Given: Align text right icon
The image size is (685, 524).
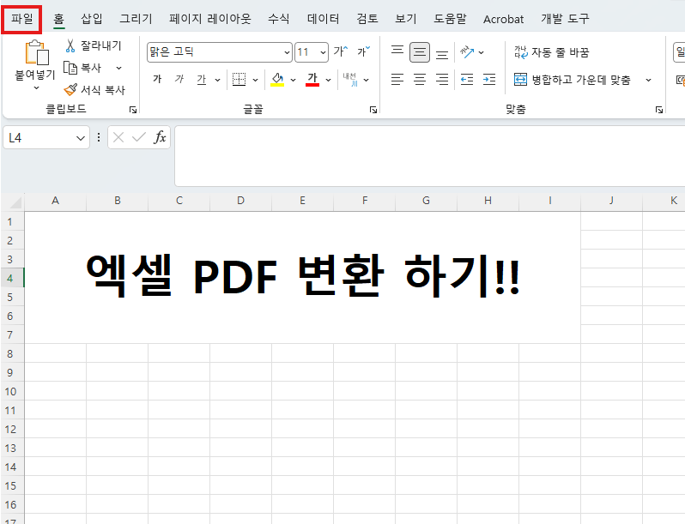Looking at the screenshot, I should click(442, 80).
